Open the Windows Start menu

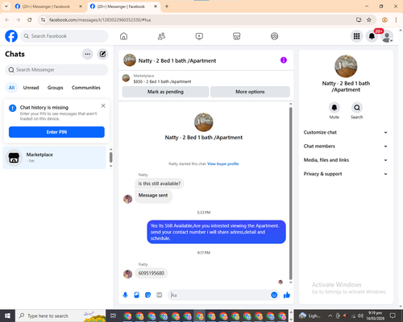7,316
